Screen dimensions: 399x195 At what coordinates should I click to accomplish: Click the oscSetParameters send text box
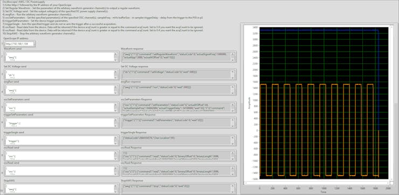(58, 107)
